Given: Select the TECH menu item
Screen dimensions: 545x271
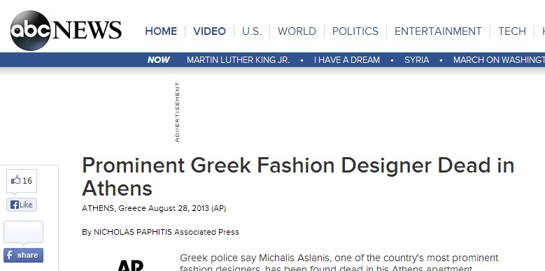Looking at the screenshot, I should pyautogui.click(x=512, y=31).
